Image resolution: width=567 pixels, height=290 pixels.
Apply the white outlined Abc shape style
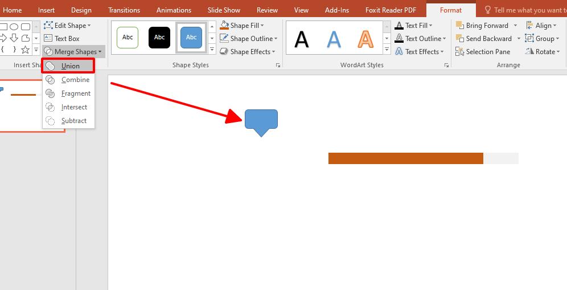click(128, 37)
